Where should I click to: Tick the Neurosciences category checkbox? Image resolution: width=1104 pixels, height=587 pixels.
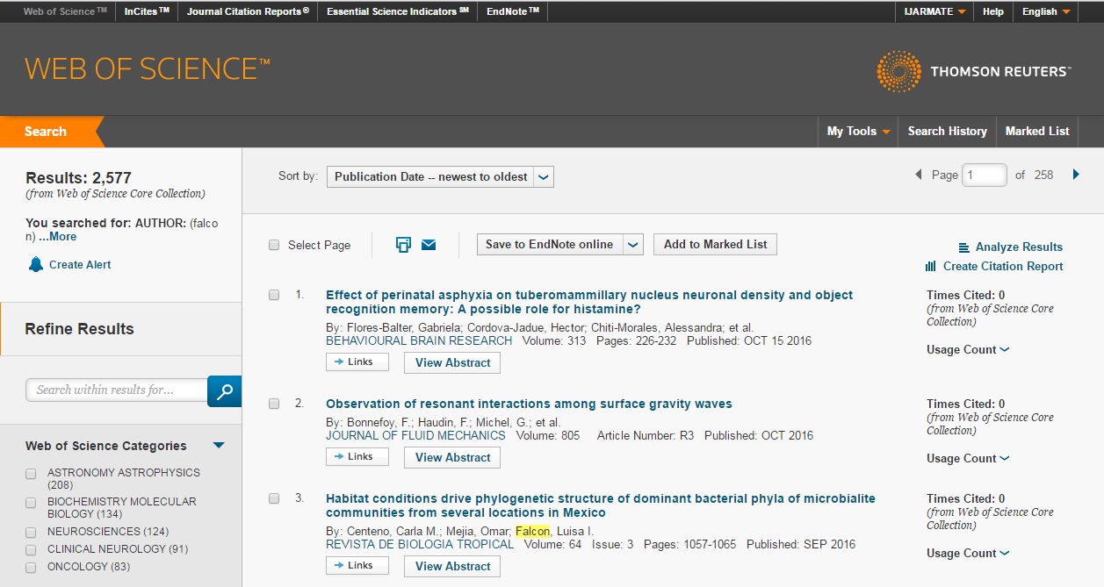click(x=32, y=532)
